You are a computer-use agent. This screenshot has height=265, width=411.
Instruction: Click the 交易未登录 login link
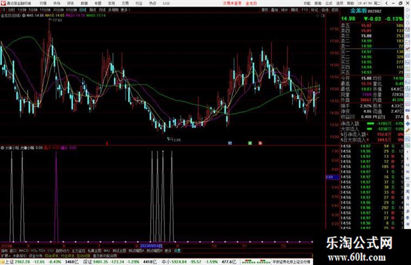[232, 3]
